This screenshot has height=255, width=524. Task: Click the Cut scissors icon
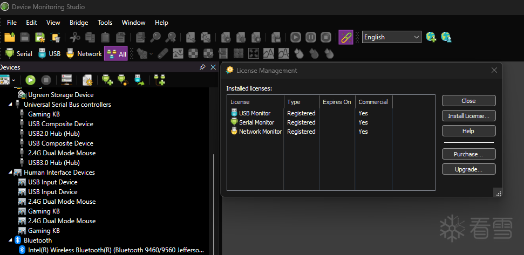tap(75, 37)
